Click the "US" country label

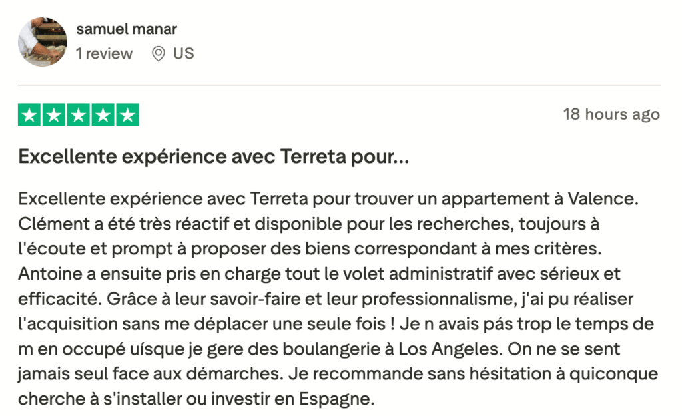183,54
